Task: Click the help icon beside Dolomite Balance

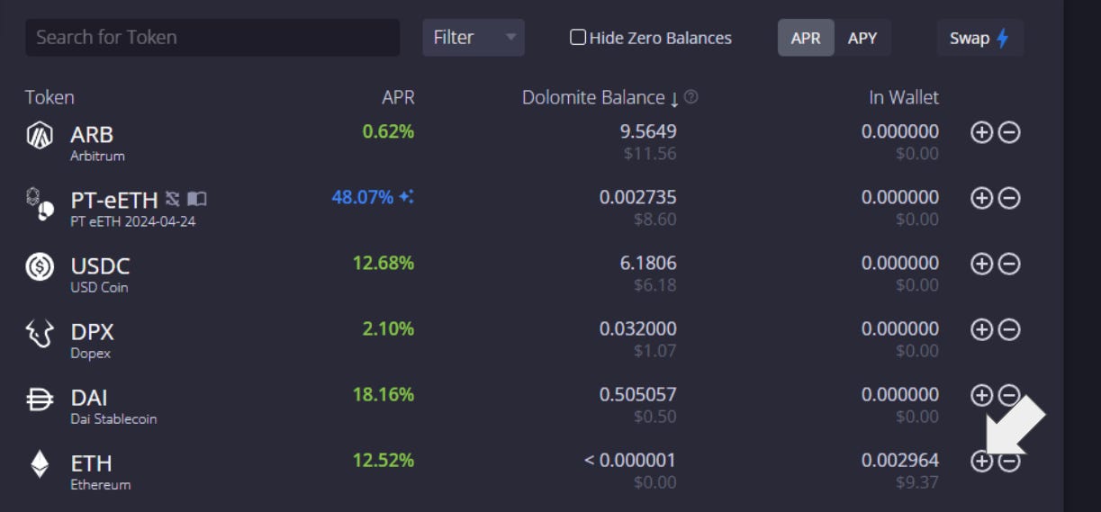Action: [x=691, y=97]
